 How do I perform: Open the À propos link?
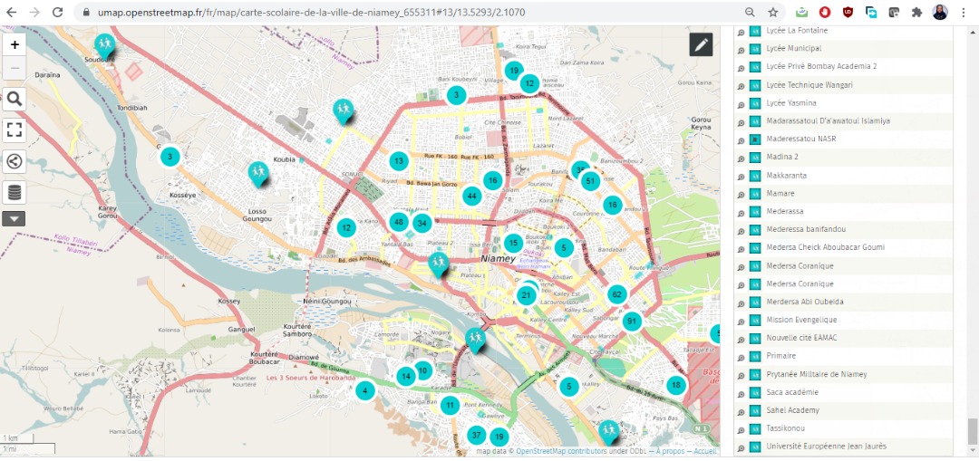pyautogui.click(x=673, y=452)
